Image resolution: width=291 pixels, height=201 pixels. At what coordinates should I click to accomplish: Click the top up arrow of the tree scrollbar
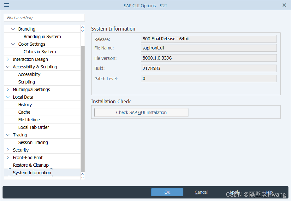[83, 27]
